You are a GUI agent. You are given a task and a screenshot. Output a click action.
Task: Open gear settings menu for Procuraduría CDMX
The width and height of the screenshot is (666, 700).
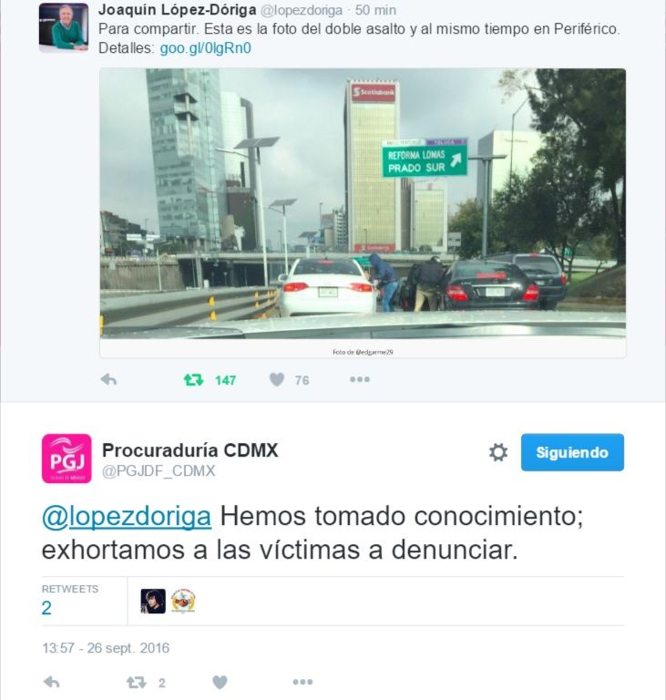[x=498, y=452]
